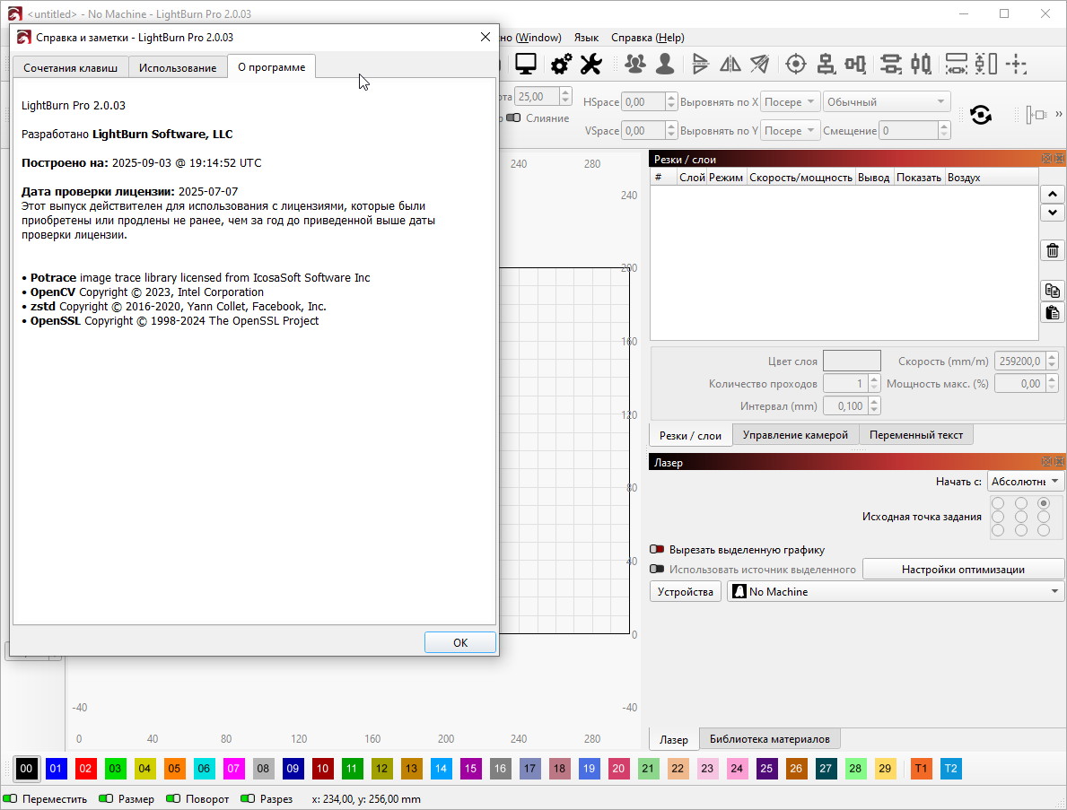Open Начать с Абсолютные dropdown
Image resolution: width=1067 pixels, height=810 pixels.
tap(1025, 482)
